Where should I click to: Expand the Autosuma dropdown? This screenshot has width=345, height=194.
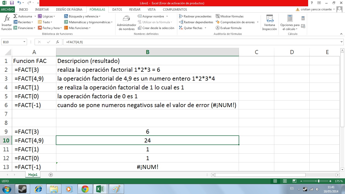(x=35, y=16)
